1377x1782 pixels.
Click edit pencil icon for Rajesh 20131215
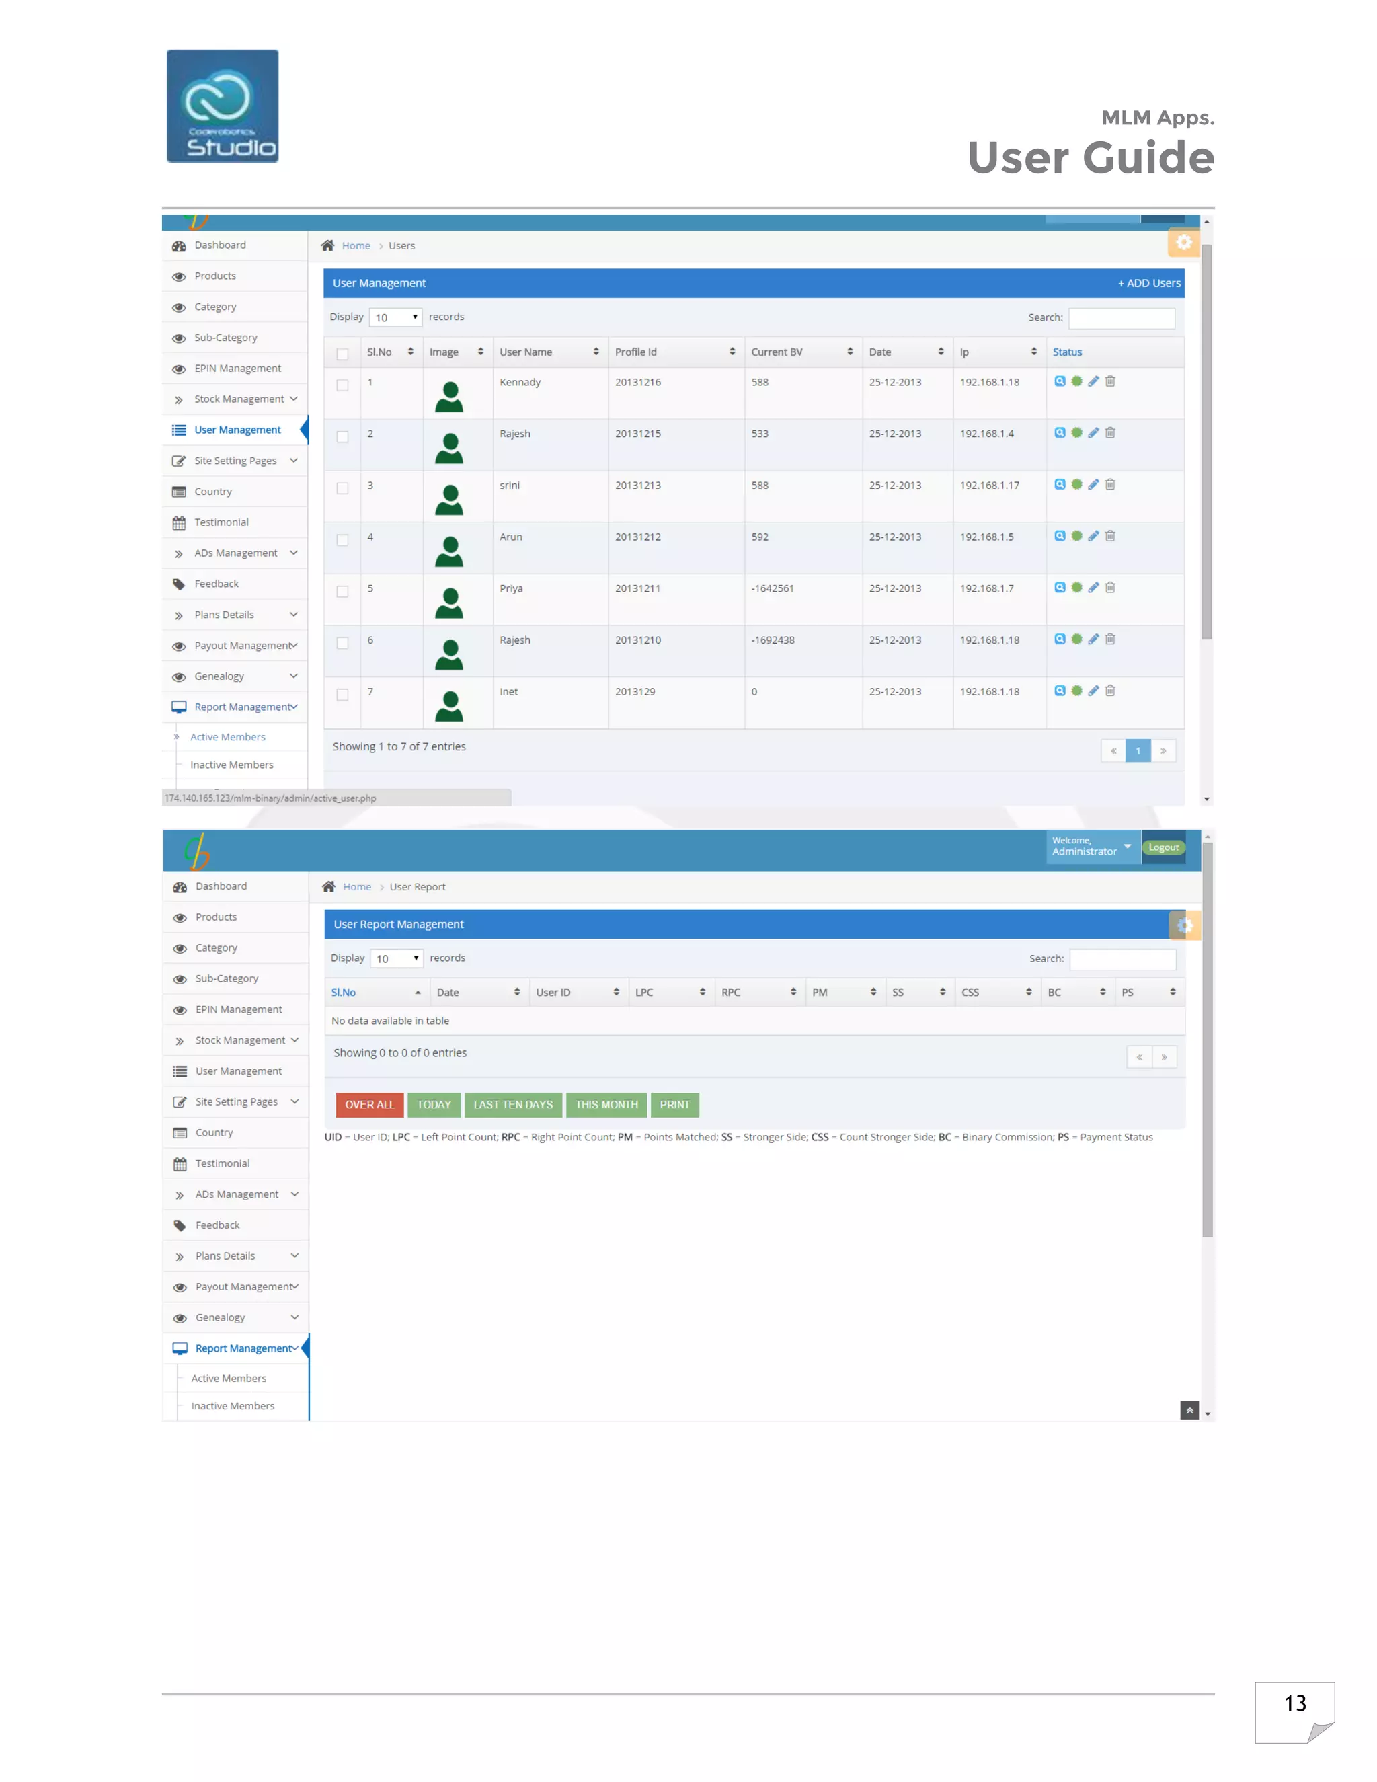(1093, 432)
